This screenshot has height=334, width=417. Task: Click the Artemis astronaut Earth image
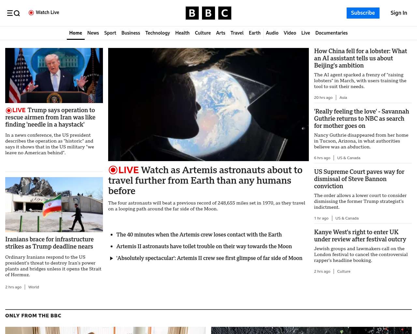pyautogui.click(x=208, y=104)
